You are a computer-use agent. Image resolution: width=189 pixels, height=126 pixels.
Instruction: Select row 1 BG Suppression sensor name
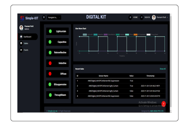point(103,81)
